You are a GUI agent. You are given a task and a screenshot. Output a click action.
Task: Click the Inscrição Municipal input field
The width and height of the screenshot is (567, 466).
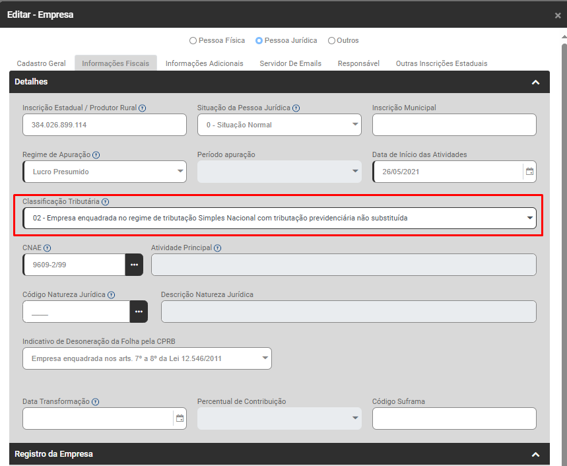coord(454,125)
